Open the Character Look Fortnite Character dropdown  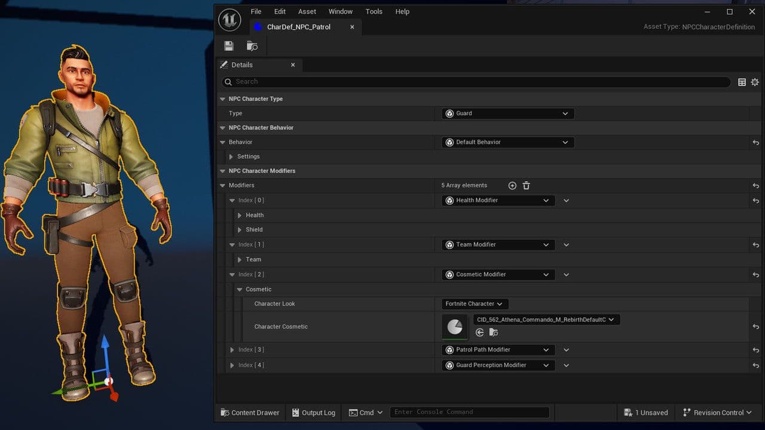[475, 304]
